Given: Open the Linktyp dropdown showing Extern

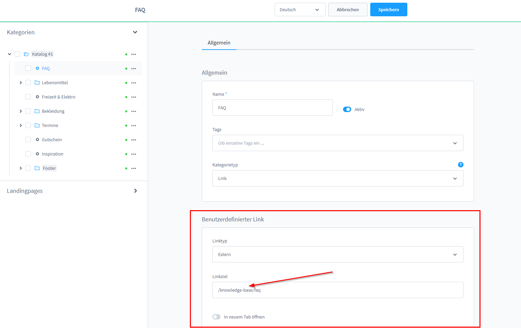Looking at the screenshot, I should coord(338,254).
